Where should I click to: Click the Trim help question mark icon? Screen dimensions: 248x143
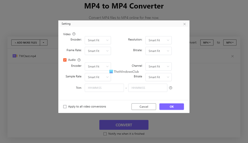171,88
